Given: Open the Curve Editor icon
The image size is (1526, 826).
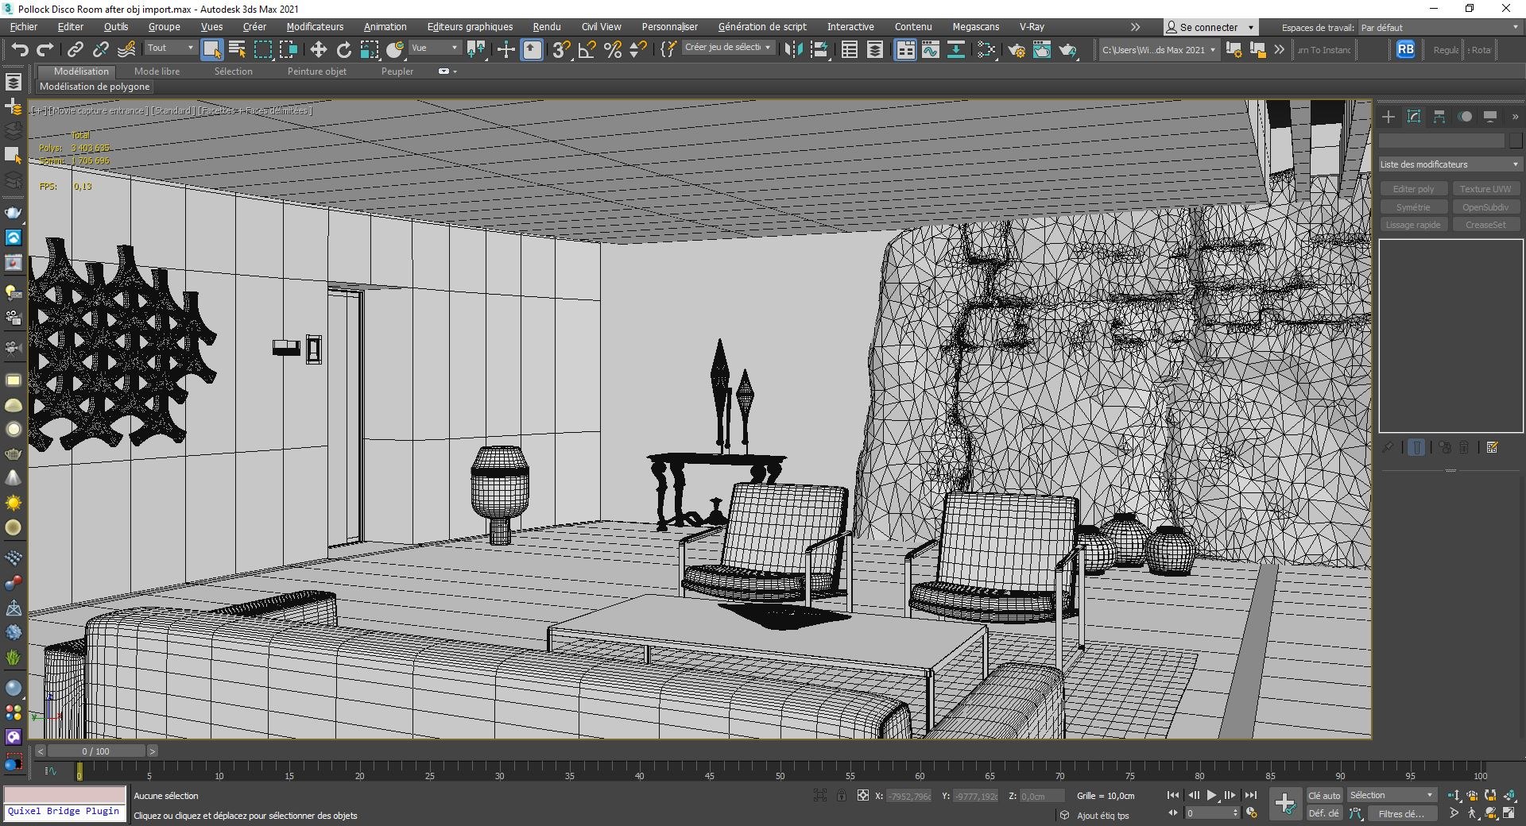Looking at the screenshot, I should [931, 50].
